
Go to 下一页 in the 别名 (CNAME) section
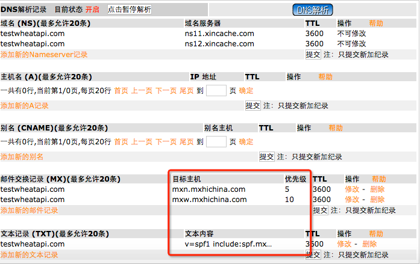click(x=166, y=142)
